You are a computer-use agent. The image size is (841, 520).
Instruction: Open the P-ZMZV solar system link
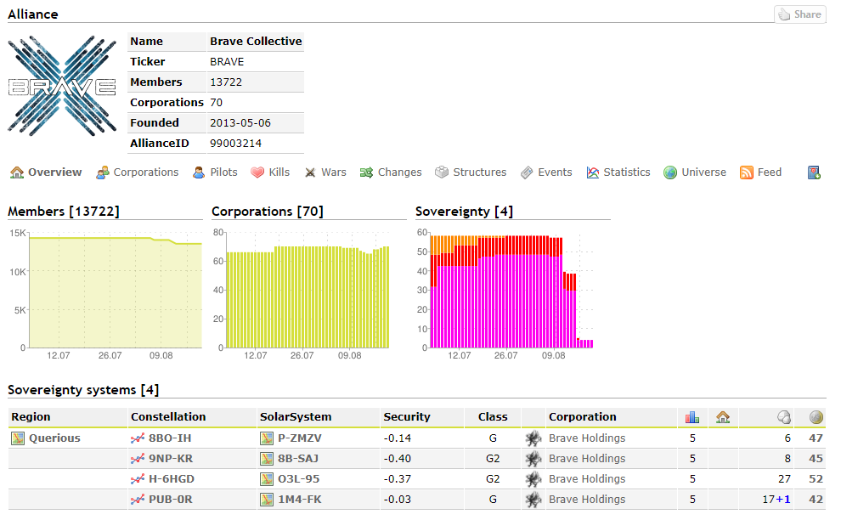tap(300, 438)
